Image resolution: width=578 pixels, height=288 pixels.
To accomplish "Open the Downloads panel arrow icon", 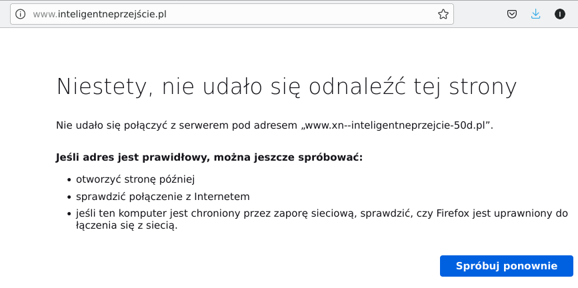I will (x=535, y=14).
